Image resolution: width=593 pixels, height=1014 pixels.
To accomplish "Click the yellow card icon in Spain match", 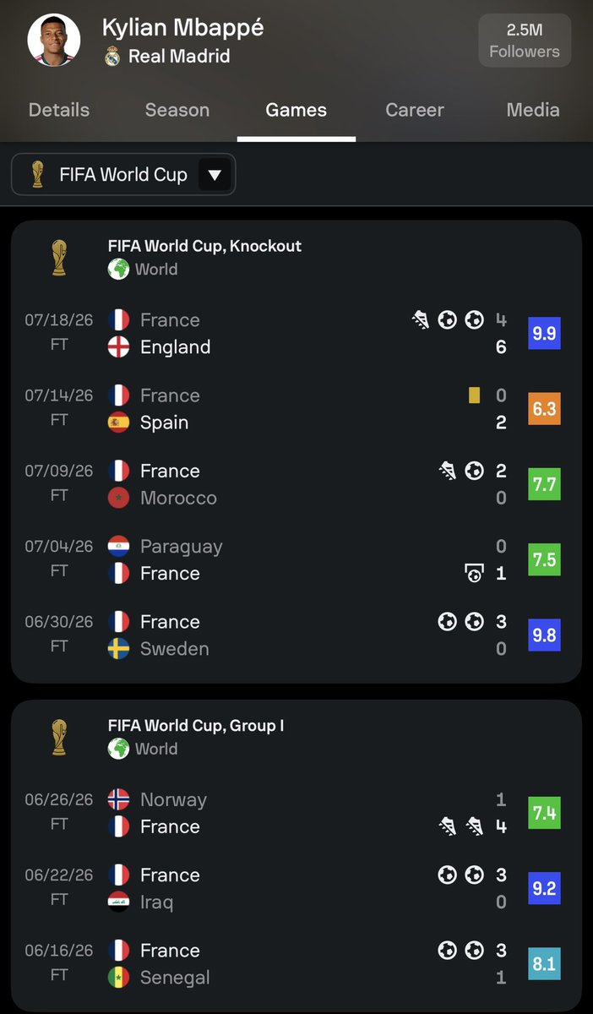I will pos(474,395).
